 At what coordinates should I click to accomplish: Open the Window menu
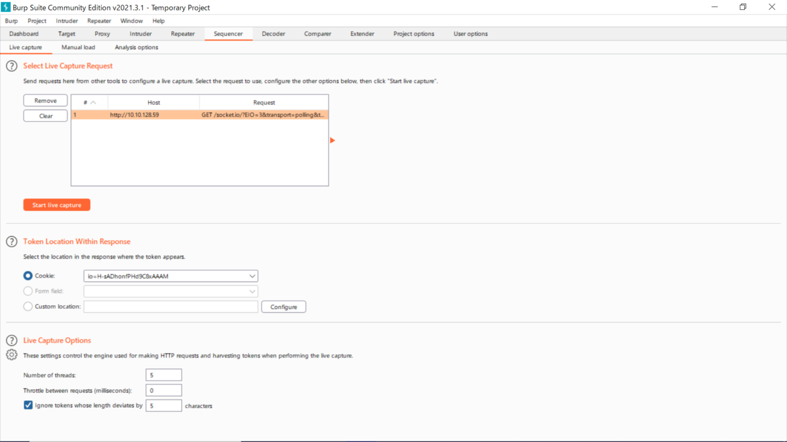tap(131, 21)
